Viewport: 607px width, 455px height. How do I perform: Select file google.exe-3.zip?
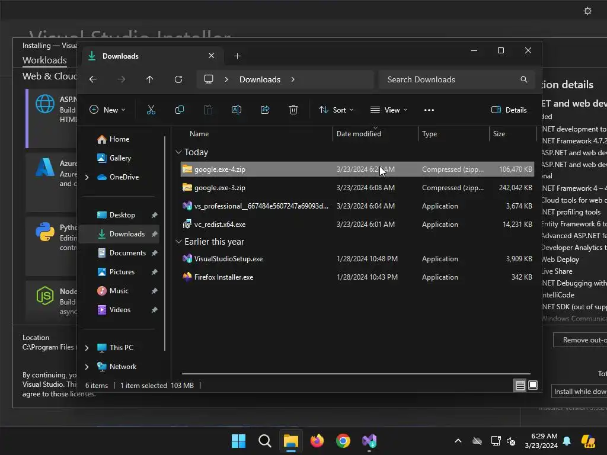[x=357, y=188]
